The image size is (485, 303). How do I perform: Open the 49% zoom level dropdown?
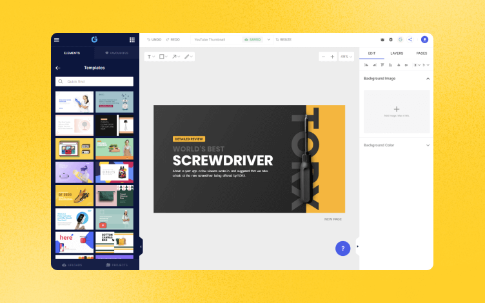click(346, 57)
